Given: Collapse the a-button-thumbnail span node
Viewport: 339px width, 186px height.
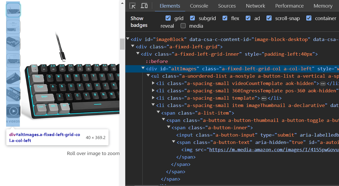Looking at the screenshot, I should point(164,120).
